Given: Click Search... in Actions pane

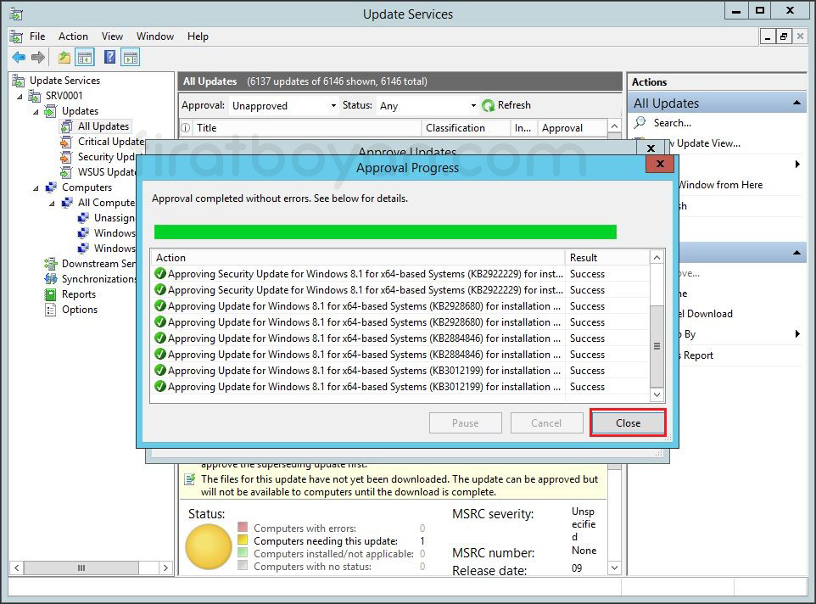Looking at the screenshot, I should point(673,123).
